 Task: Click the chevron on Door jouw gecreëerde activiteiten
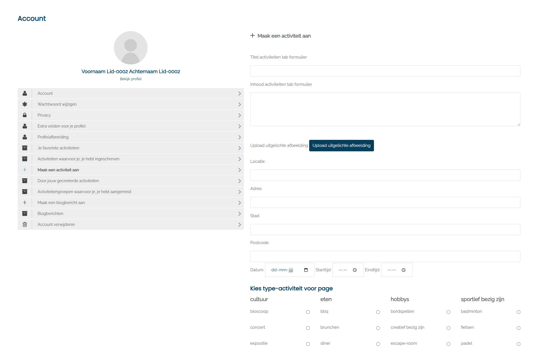(239, 181)
